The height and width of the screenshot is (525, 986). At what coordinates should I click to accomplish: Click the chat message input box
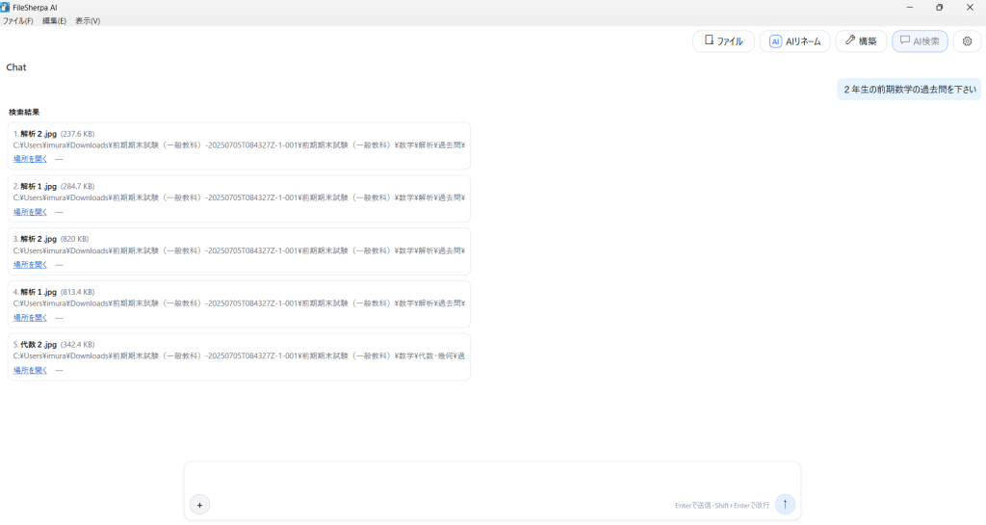pos(491,480)
